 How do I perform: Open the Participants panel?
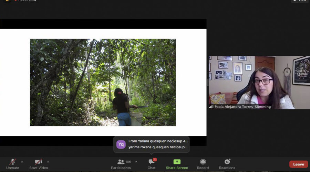click(121, 164)
